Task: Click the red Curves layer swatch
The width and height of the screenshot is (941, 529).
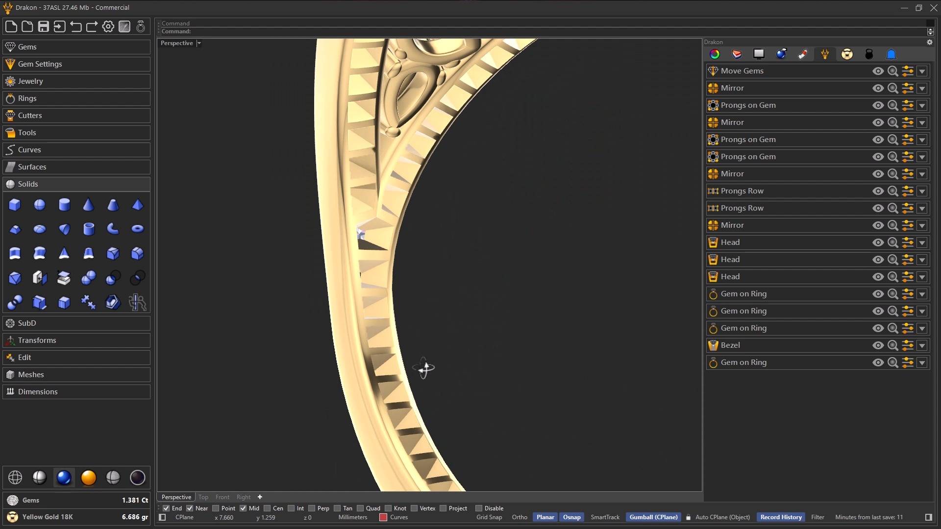Action: [x=383, y=517]
